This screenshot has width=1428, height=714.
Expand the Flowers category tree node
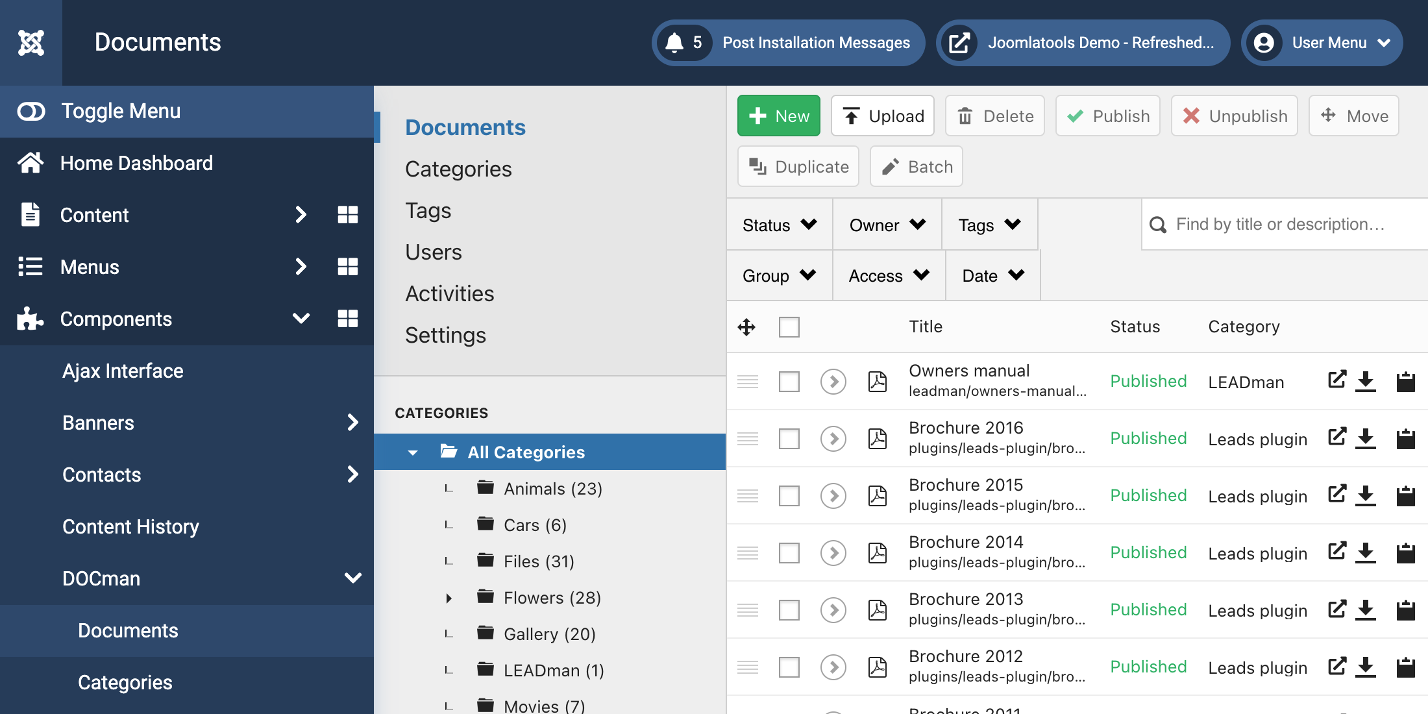coord(449,598)
